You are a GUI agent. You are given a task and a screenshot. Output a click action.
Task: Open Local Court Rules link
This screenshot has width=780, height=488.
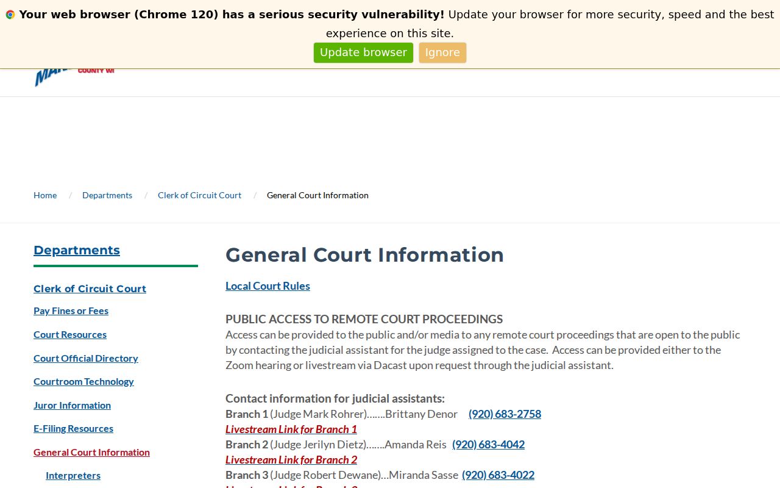268,286
